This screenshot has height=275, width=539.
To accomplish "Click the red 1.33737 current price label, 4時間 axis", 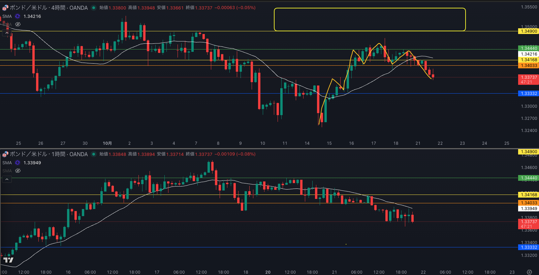I will (529, 79).
